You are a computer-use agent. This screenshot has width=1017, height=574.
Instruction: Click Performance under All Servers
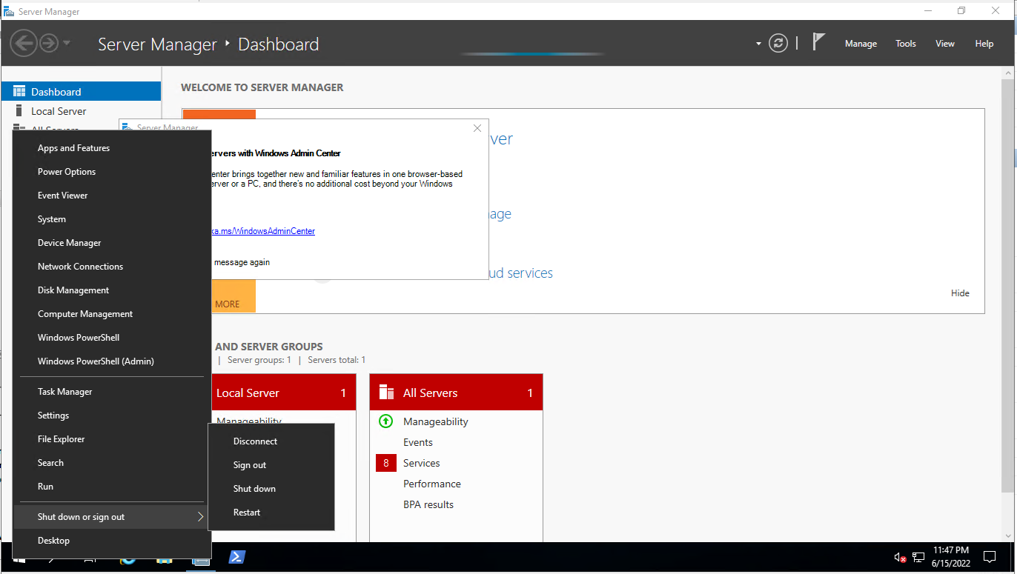pos(432,484)
